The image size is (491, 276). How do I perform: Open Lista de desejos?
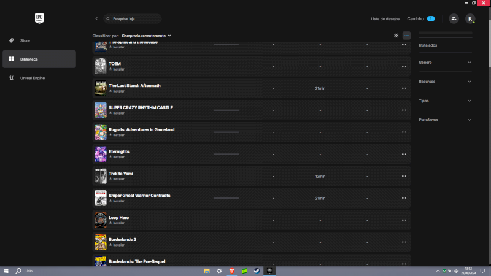coord(385,19)
